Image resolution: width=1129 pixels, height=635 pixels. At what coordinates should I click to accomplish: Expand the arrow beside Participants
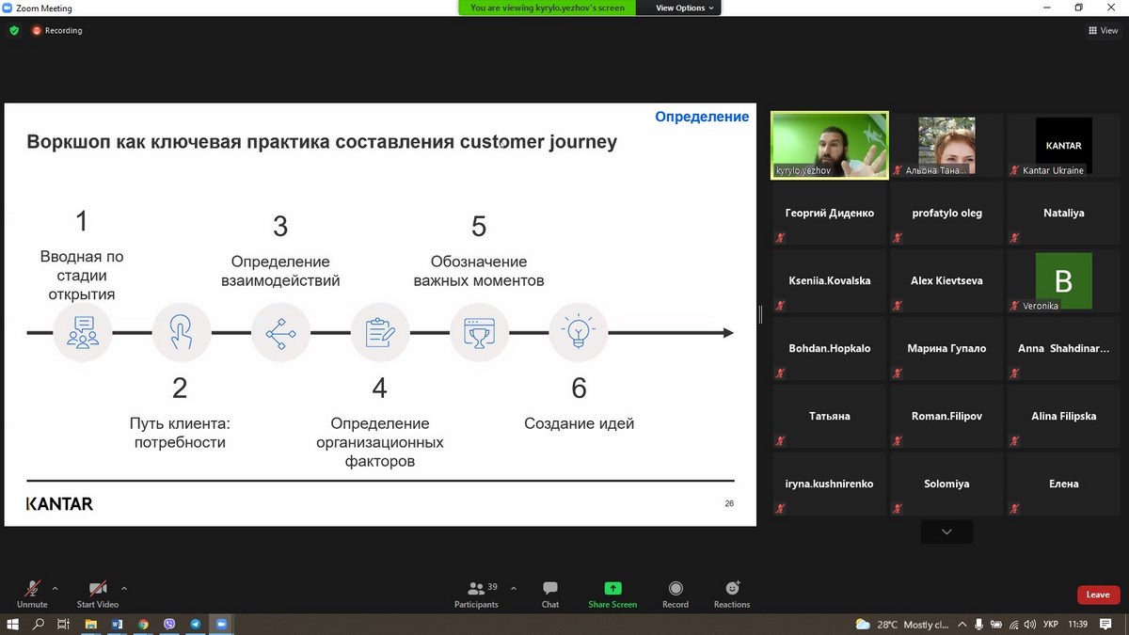[x=513, y=588]
